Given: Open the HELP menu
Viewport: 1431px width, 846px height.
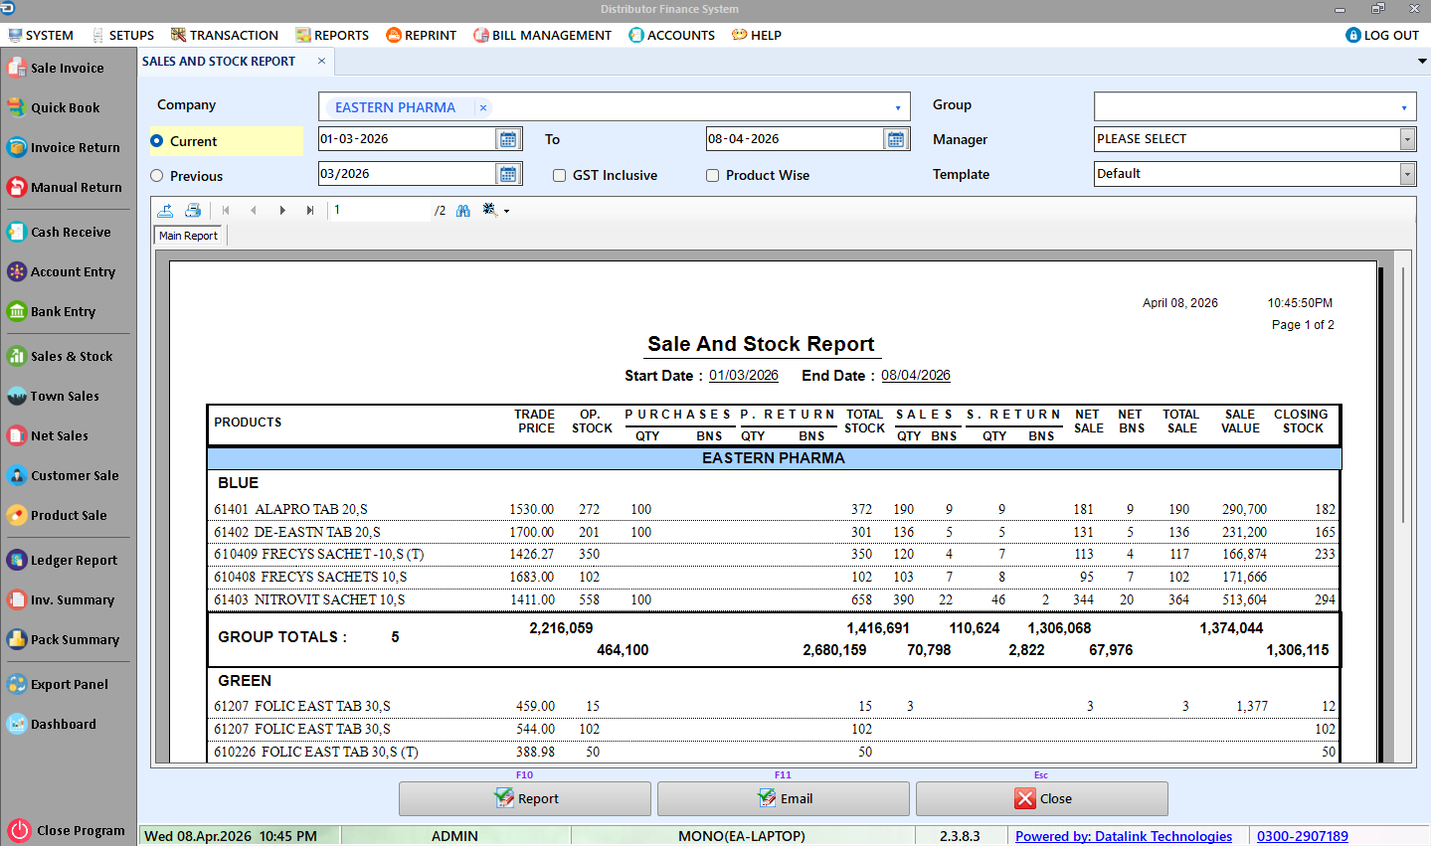Looking at the screenshot, I should [757, 35].
